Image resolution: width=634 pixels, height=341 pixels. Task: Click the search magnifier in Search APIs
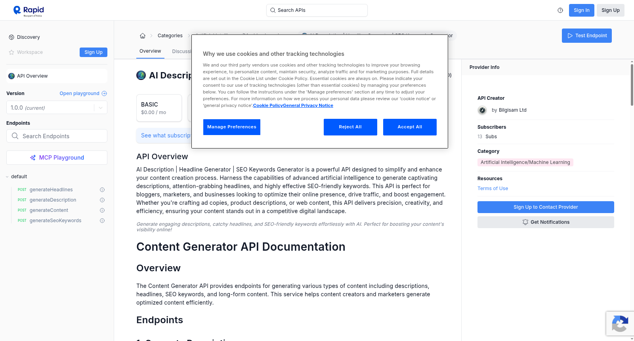(x=273, y=10)
